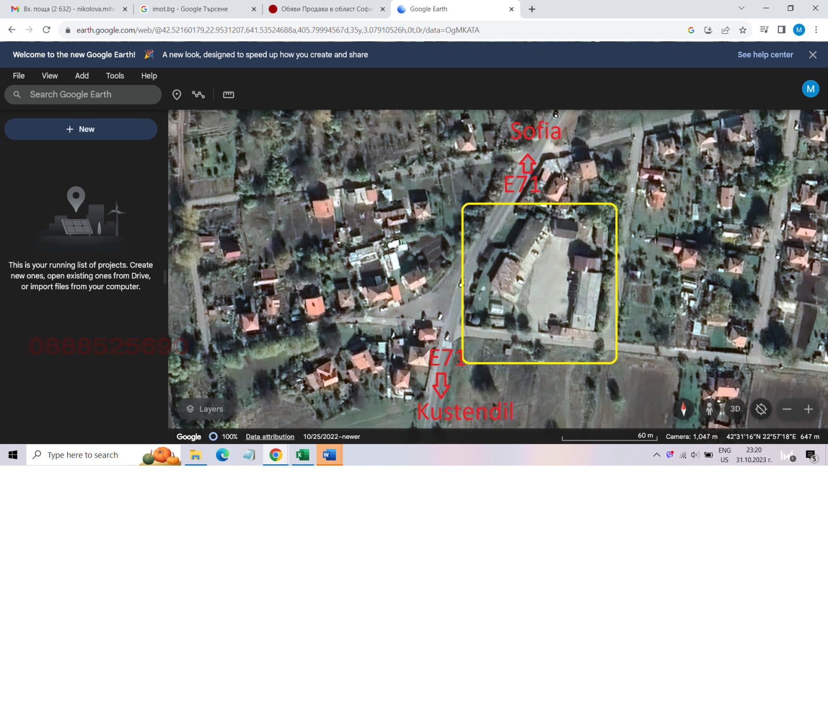Image resolution: width=828 pixels, height=707 pixels.
Task: Open the Add menu
Action: point(81,76)
